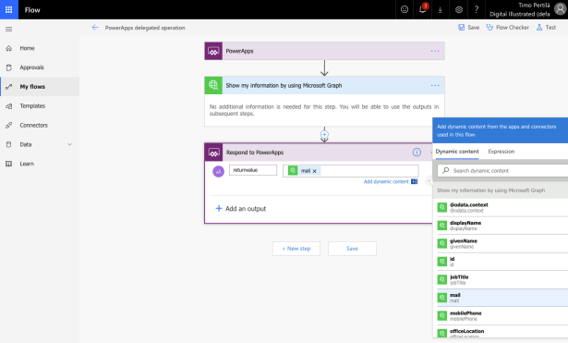Open the info icon on Respond step

417,153
